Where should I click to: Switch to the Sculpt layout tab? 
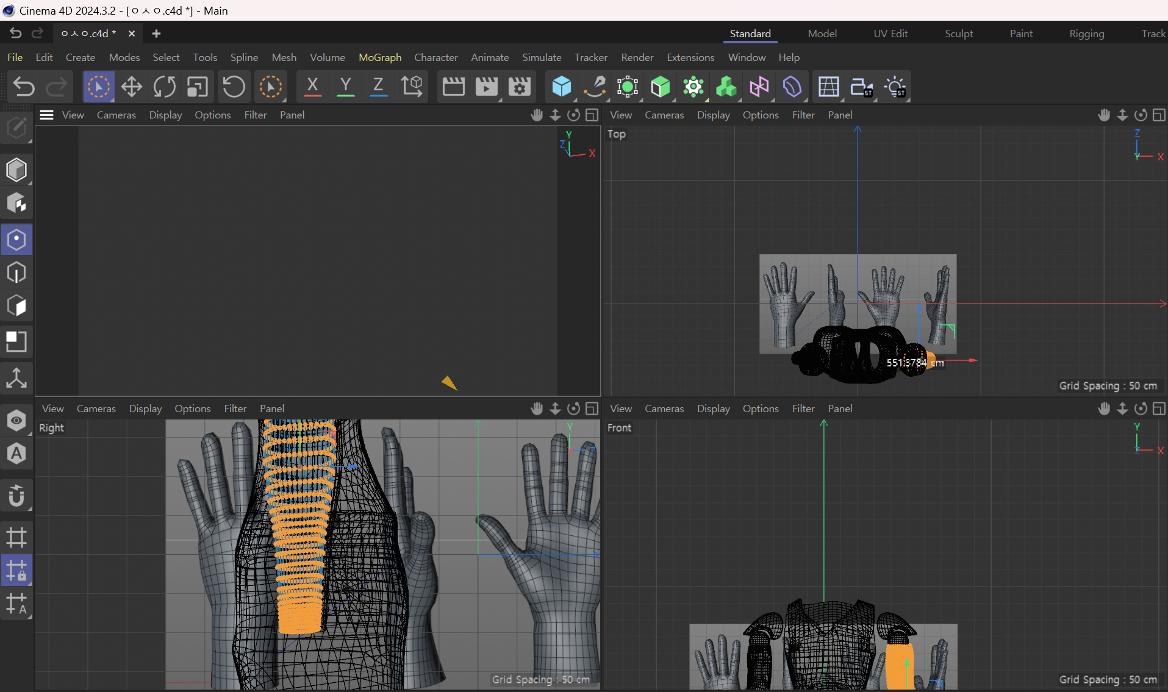point(958,34)
